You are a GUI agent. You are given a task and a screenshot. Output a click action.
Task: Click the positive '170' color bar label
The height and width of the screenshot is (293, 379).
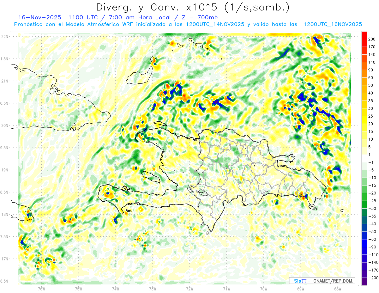(372, 47)
